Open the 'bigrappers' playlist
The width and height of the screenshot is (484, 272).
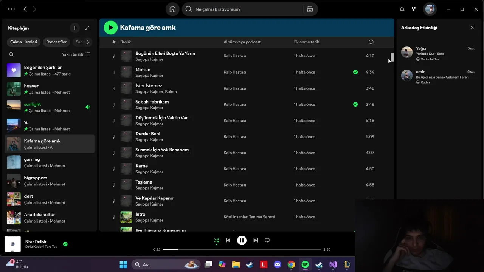coord(50,181)
